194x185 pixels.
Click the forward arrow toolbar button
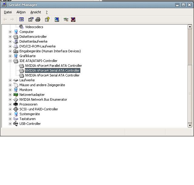tap(12, 19)
